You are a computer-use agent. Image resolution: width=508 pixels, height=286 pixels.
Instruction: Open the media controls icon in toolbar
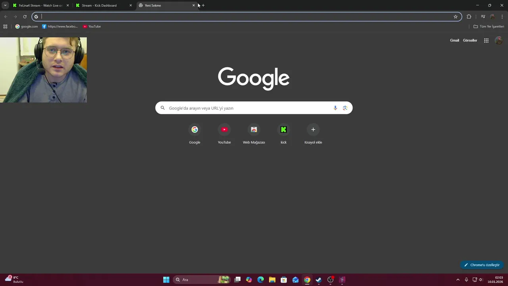coord(483,17)
